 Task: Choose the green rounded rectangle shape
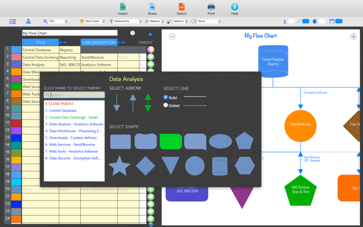tap(171, 141)
